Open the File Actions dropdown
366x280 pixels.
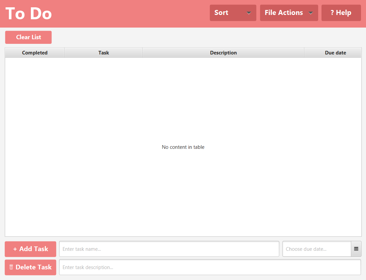(289, 13)
